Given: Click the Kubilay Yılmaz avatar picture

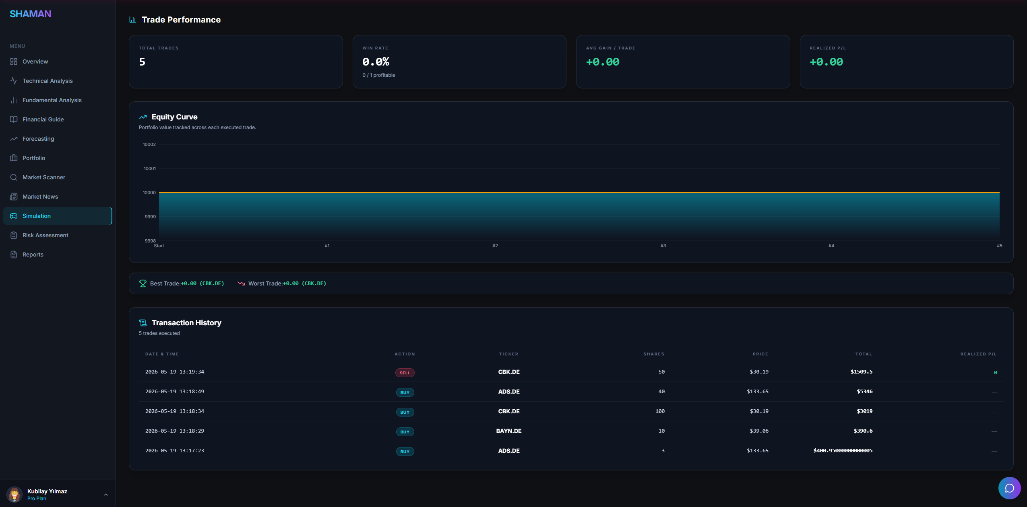Looking at the screenshot, I should click(x=14, y=495).
